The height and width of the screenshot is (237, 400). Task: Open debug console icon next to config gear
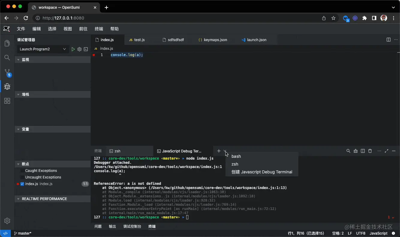[86, 49]
